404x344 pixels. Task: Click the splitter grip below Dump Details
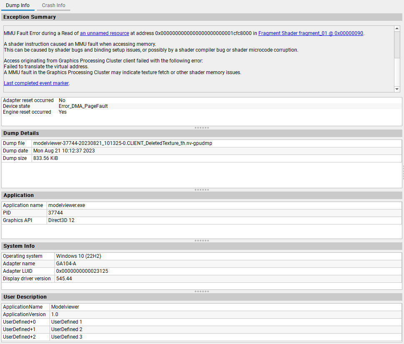pos(201,189)
